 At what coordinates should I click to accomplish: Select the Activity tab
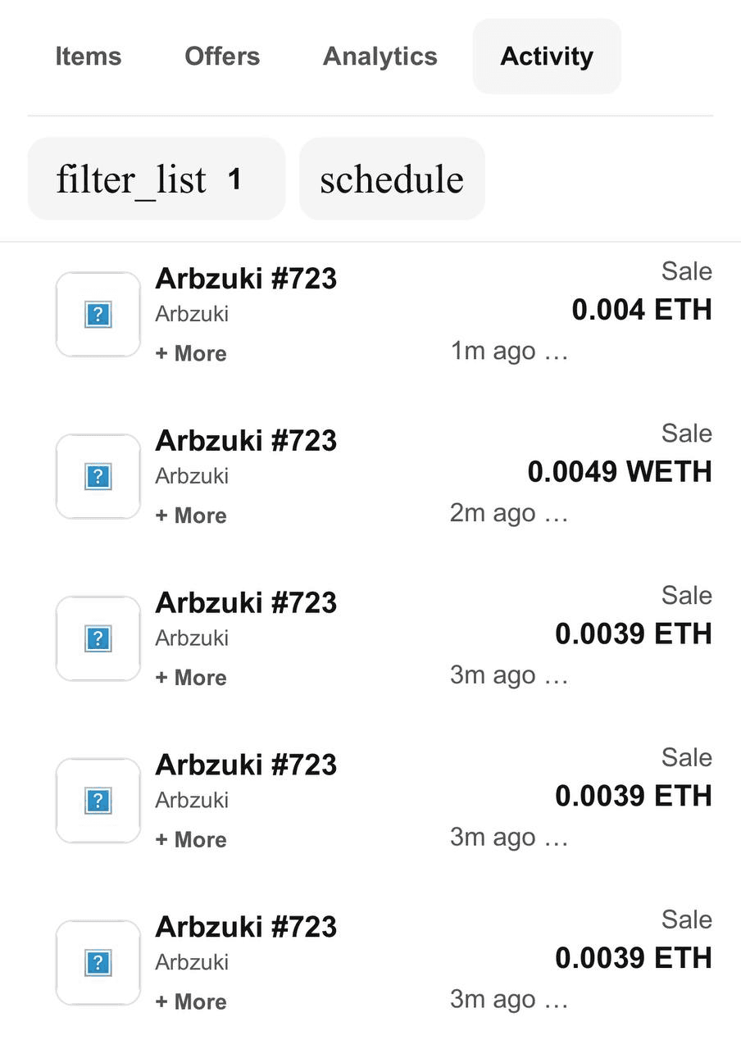pyautogui.click(x=547, y=57)
